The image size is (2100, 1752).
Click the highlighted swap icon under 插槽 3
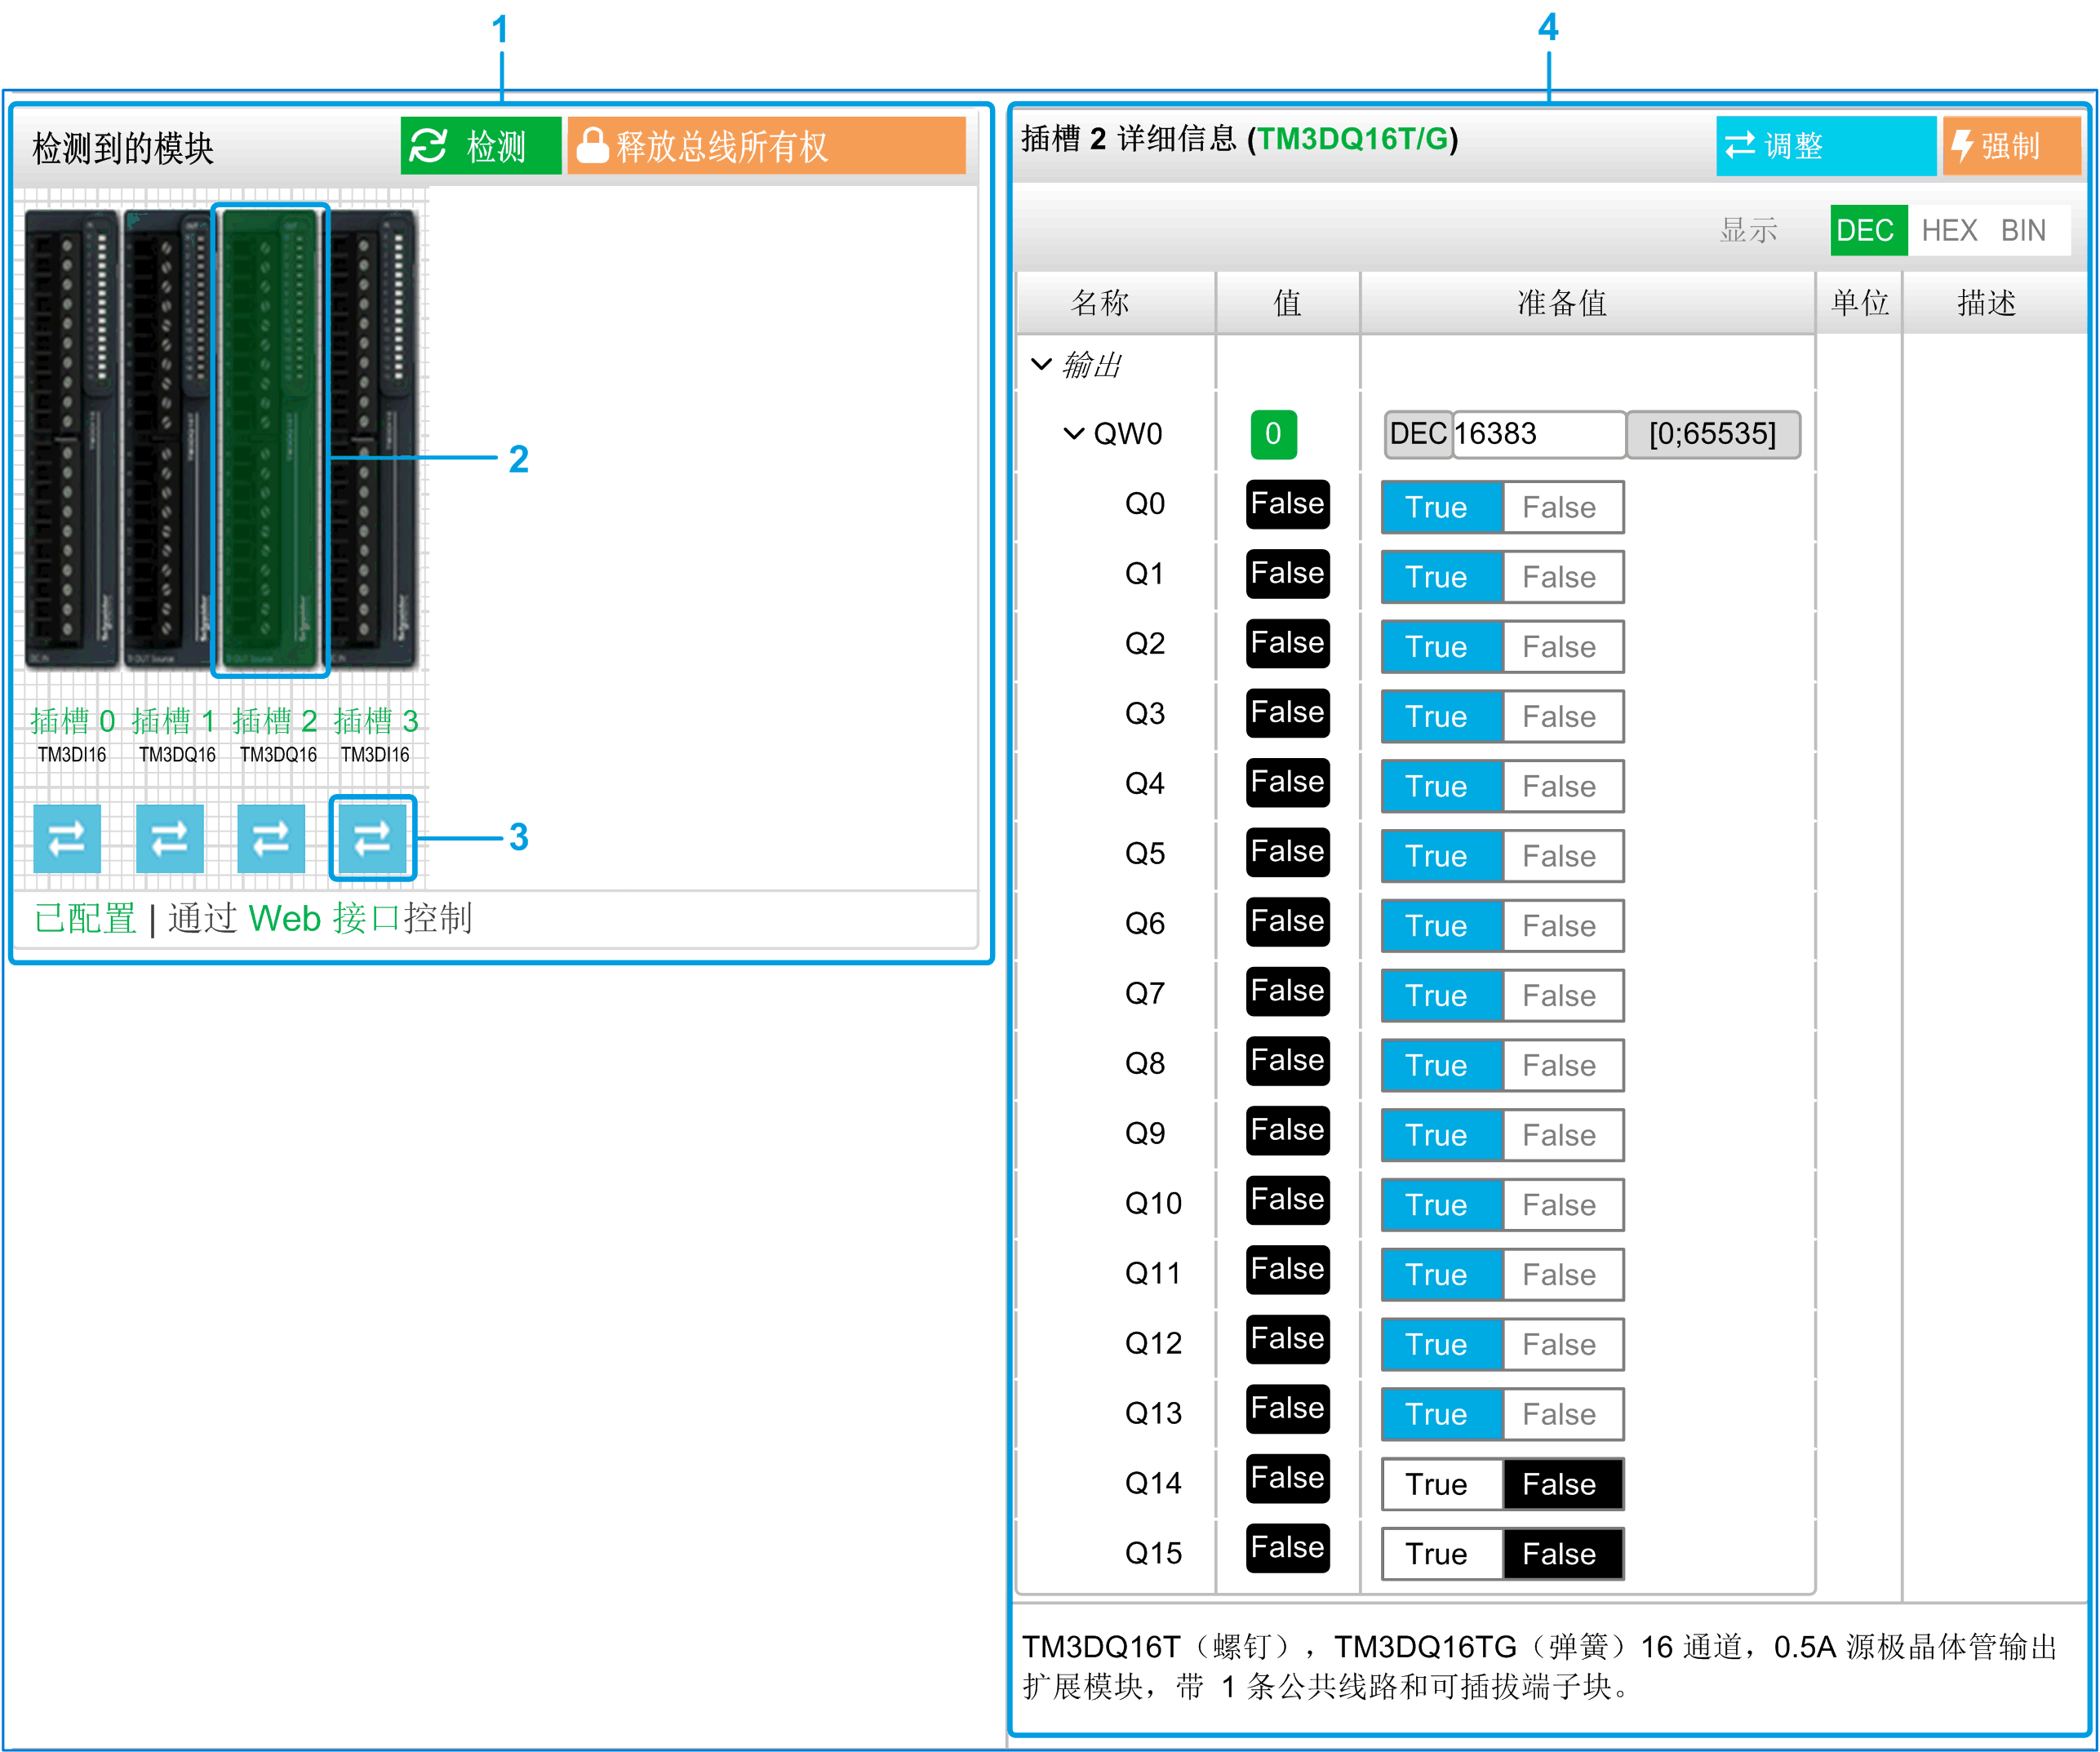372,838
